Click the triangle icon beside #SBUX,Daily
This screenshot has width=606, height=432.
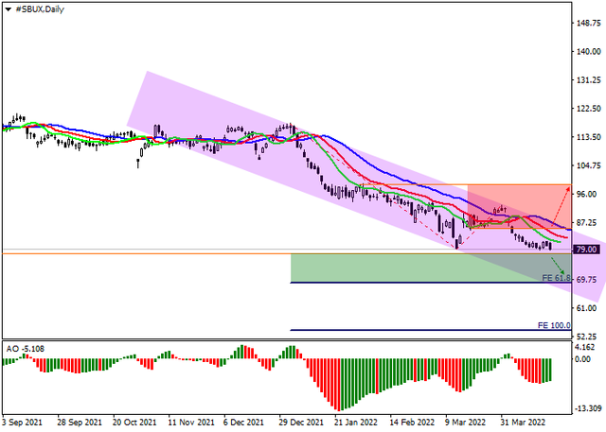8,8
